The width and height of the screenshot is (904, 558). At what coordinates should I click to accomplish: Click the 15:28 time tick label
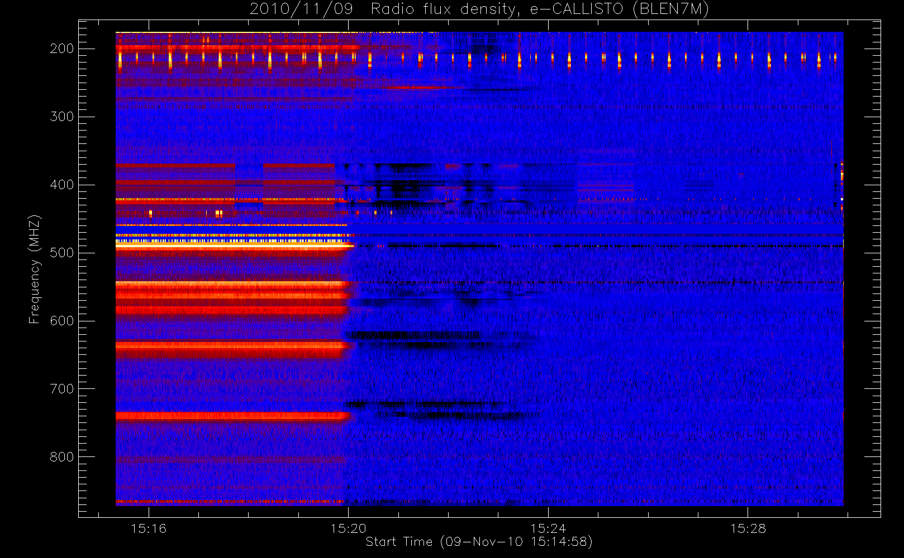[748, 528]
